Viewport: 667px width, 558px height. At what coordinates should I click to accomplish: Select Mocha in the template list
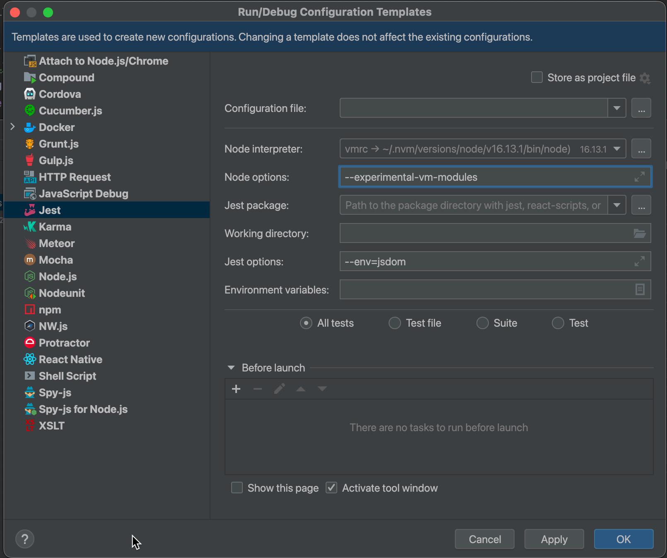[56, 260]
